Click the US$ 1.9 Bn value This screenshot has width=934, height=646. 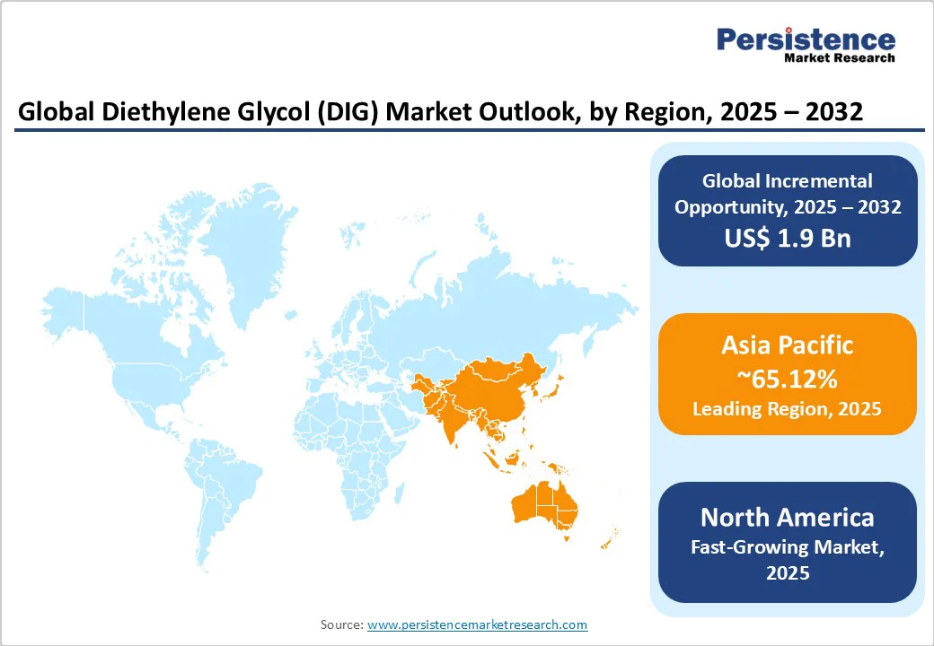[788, 239]
